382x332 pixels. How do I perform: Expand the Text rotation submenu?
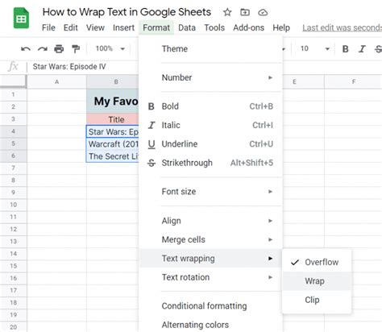click(x=210, y=277)
